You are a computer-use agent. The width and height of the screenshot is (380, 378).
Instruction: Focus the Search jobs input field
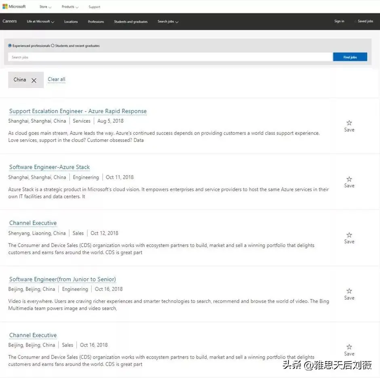[170, 57]
